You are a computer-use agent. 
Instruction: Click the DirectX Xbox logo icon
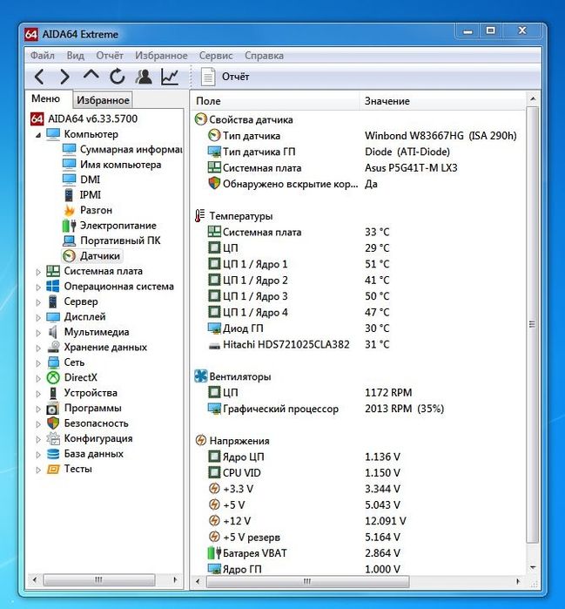pyautogui.click(x=53, y=377)
